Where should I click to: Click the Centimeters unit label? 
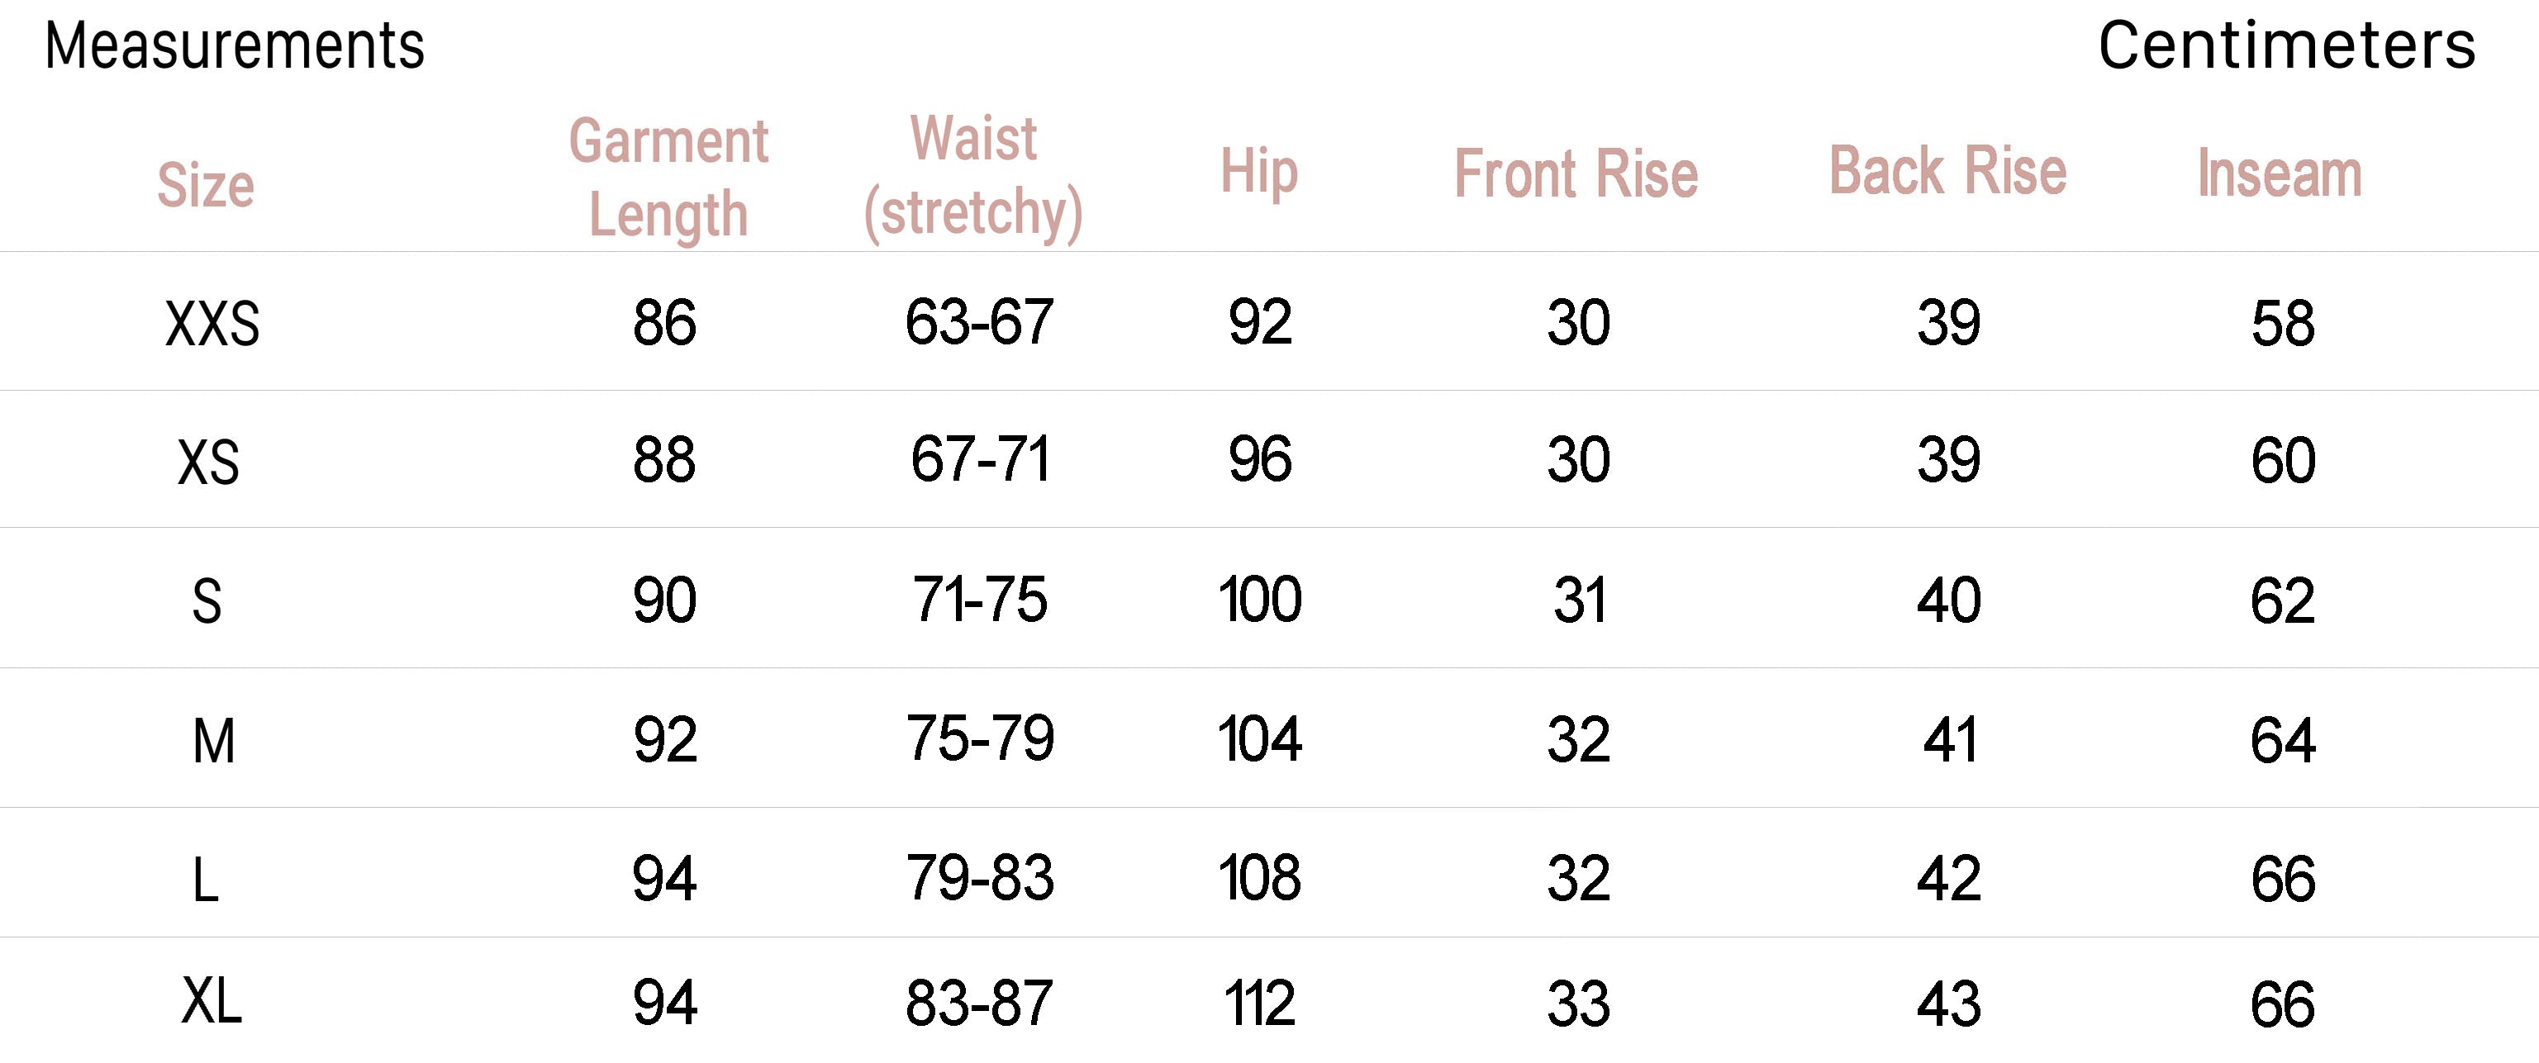tap(2287, 46)
